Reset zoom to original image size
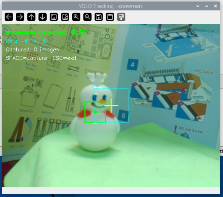The image size is (223, 197). [x=54, y=17]
